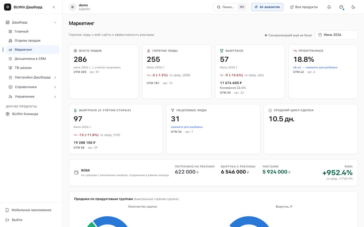Click the total leads value 286
This screenshot has width=364, height=227.
tap(80, 59)
